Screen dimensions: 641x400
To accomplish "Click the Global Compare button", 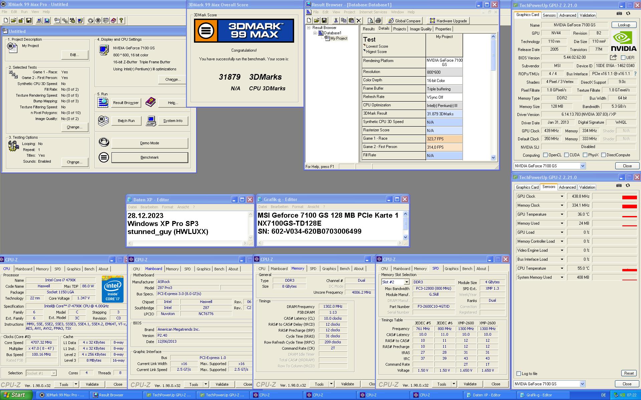I will pos(404,21).
